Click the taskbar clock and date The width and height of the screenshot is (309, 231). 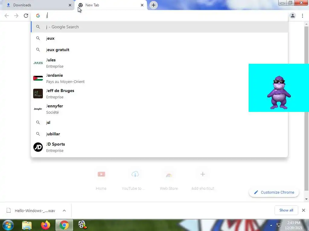[x=293, y=225]
